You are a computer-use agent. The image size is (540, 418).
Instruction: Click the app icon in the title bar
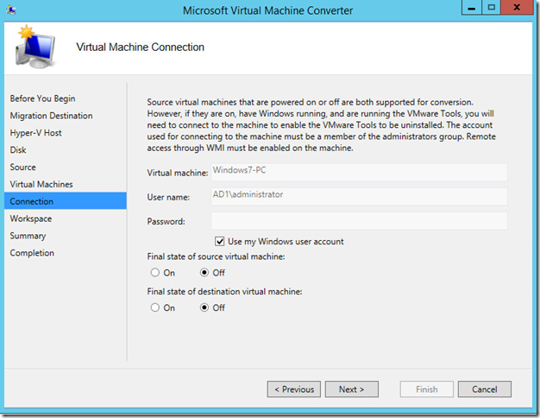[x=11, y=10]
